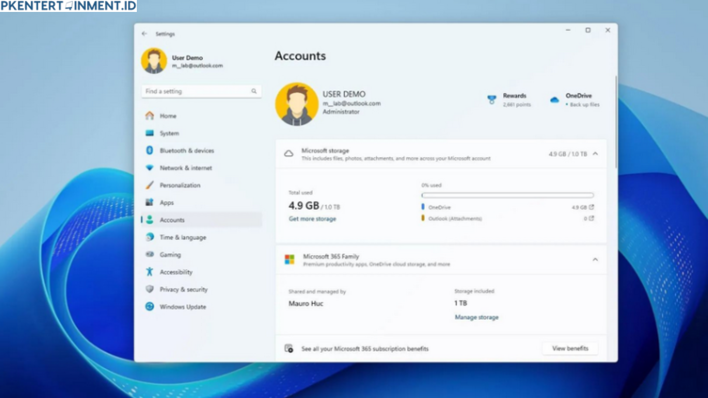Open OneDrive backup settings
The width and height of the screenshot is (708, 398).
point(575,99)
